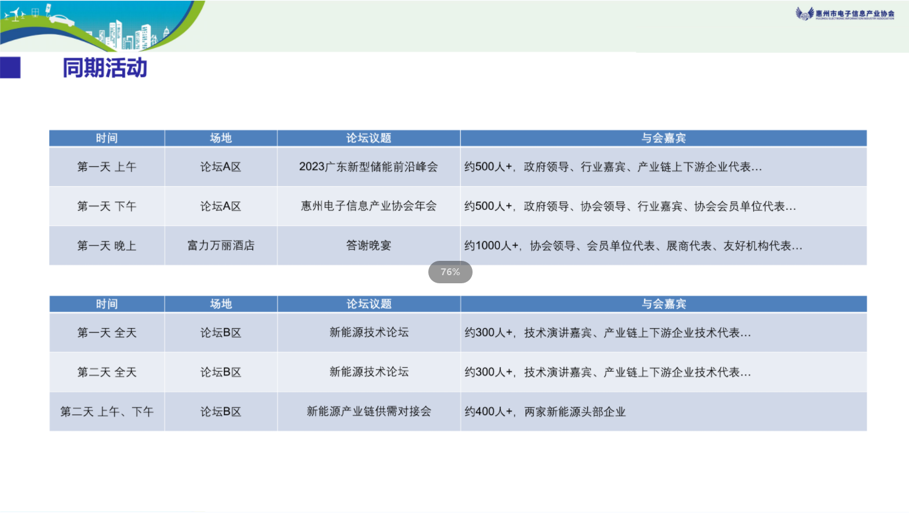Expand the 第一天 晚上 row details
909x513 pixels.
pos(106,245)
